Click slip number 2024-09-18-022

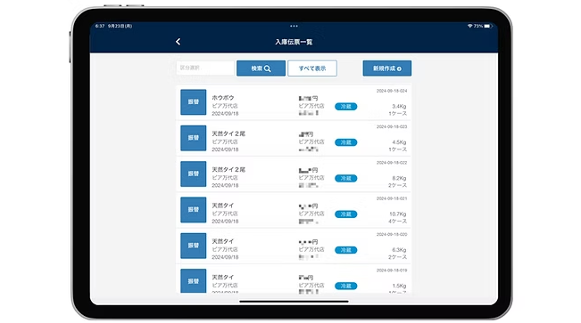coord(392,163)
